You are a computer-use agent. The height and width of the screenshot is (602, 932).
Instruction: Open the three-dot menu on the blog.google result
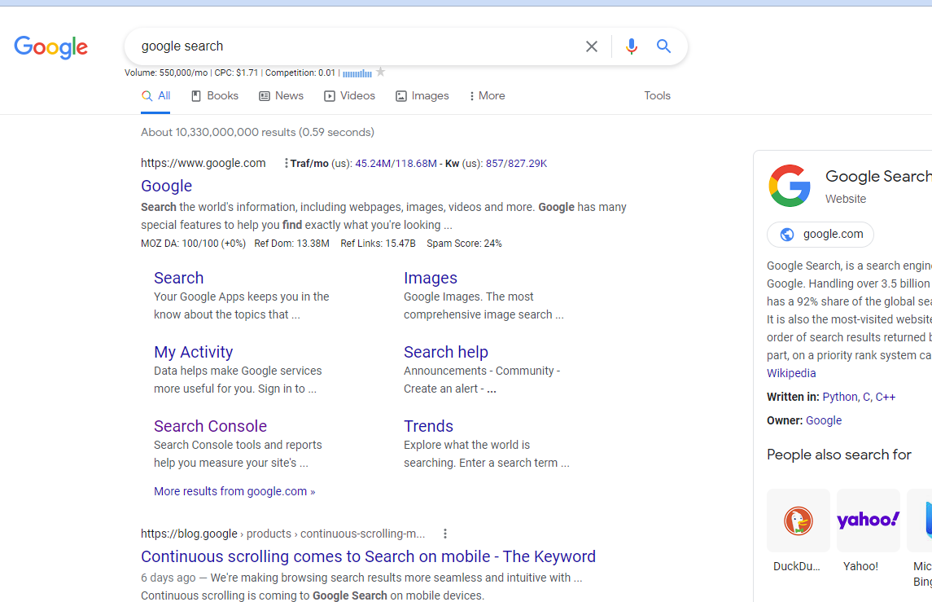tap(445, 533)
